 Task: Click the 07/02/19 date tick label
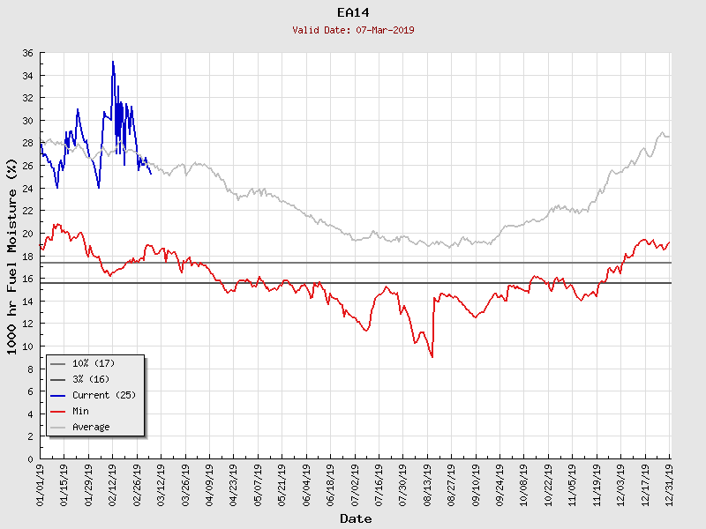(355, 483)
